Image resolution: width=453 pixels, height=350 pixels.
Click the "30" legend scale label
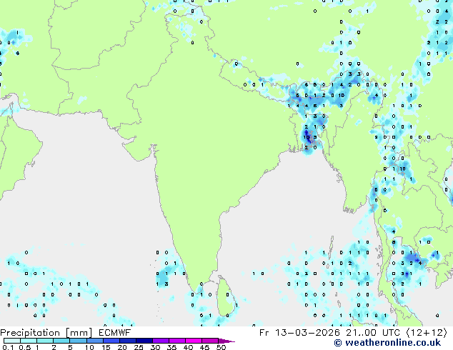[x=155, y=347]
